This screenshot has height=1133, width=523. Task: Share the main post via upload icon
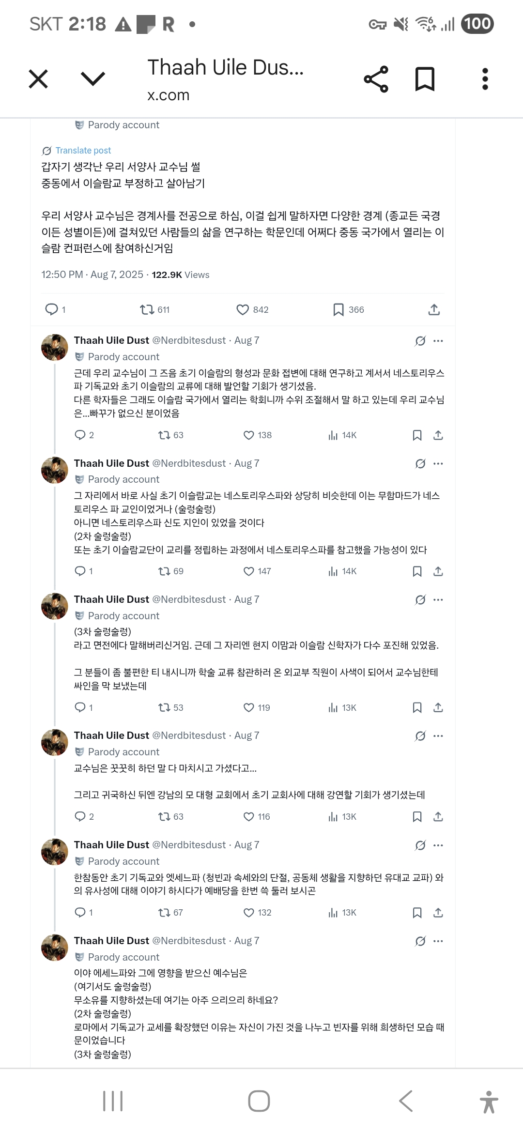point(434,310)
